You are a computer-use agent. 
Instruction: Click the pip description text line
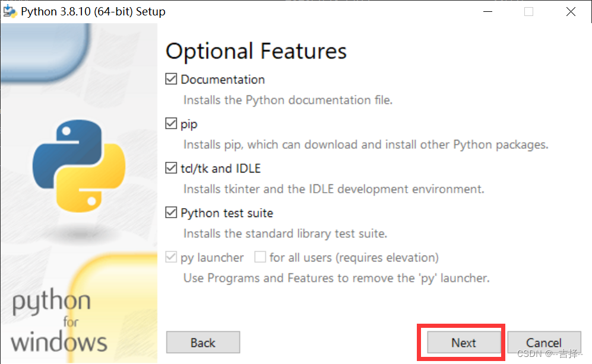coord(365,145)
